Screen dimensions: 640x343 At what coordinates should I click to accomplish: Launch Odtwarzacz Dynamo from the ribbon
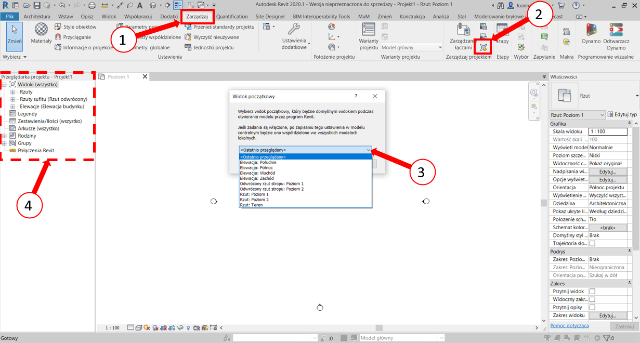[x=616, y=32]
